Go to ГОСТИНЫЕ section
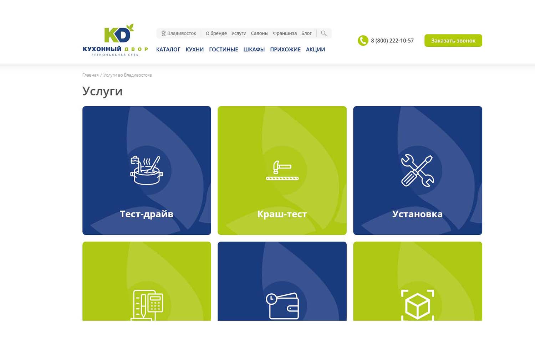Viewport: 535px width, 356px height. [x=223, y=50]
